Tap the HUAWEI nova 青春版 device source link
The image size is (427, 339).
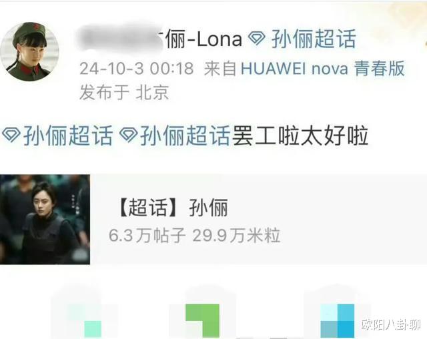pos(323,68)
